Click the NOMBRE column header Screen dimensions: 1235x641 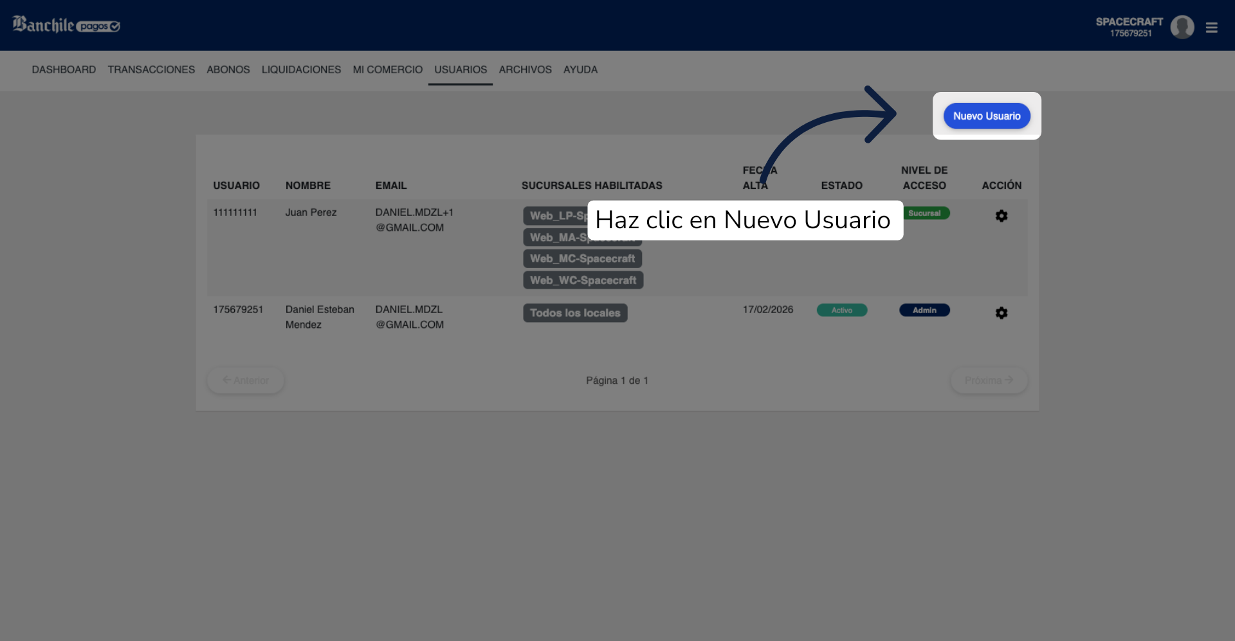point(308,186)
